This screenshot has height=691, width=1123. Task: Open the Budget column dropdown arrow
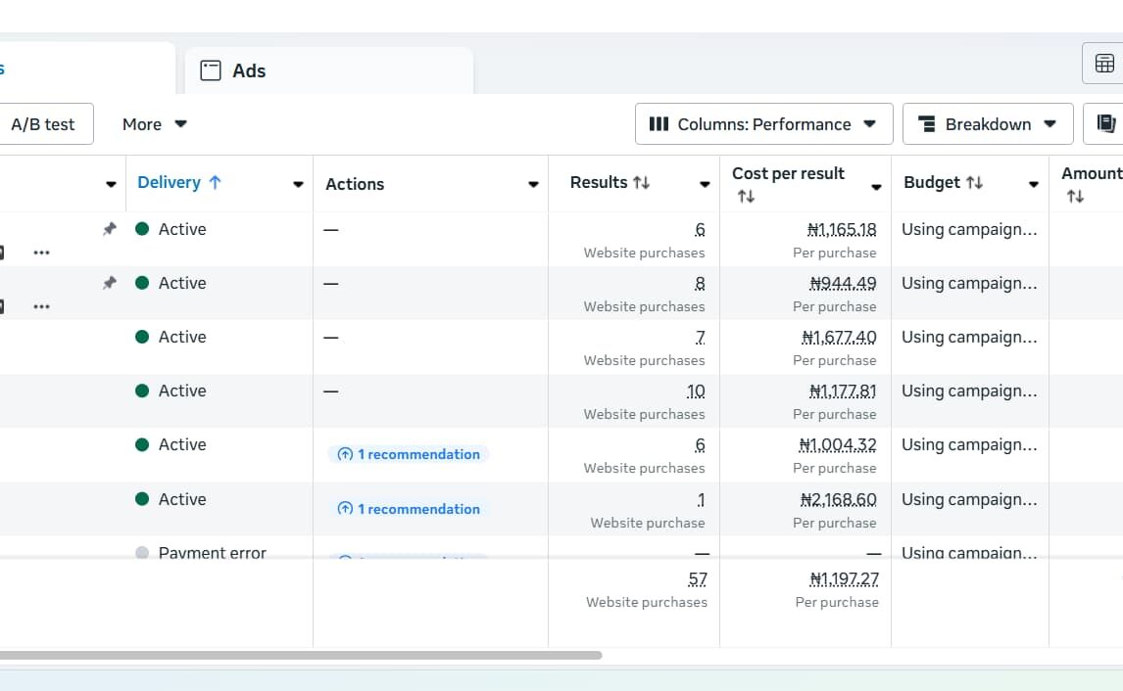tap(1034, 185)
